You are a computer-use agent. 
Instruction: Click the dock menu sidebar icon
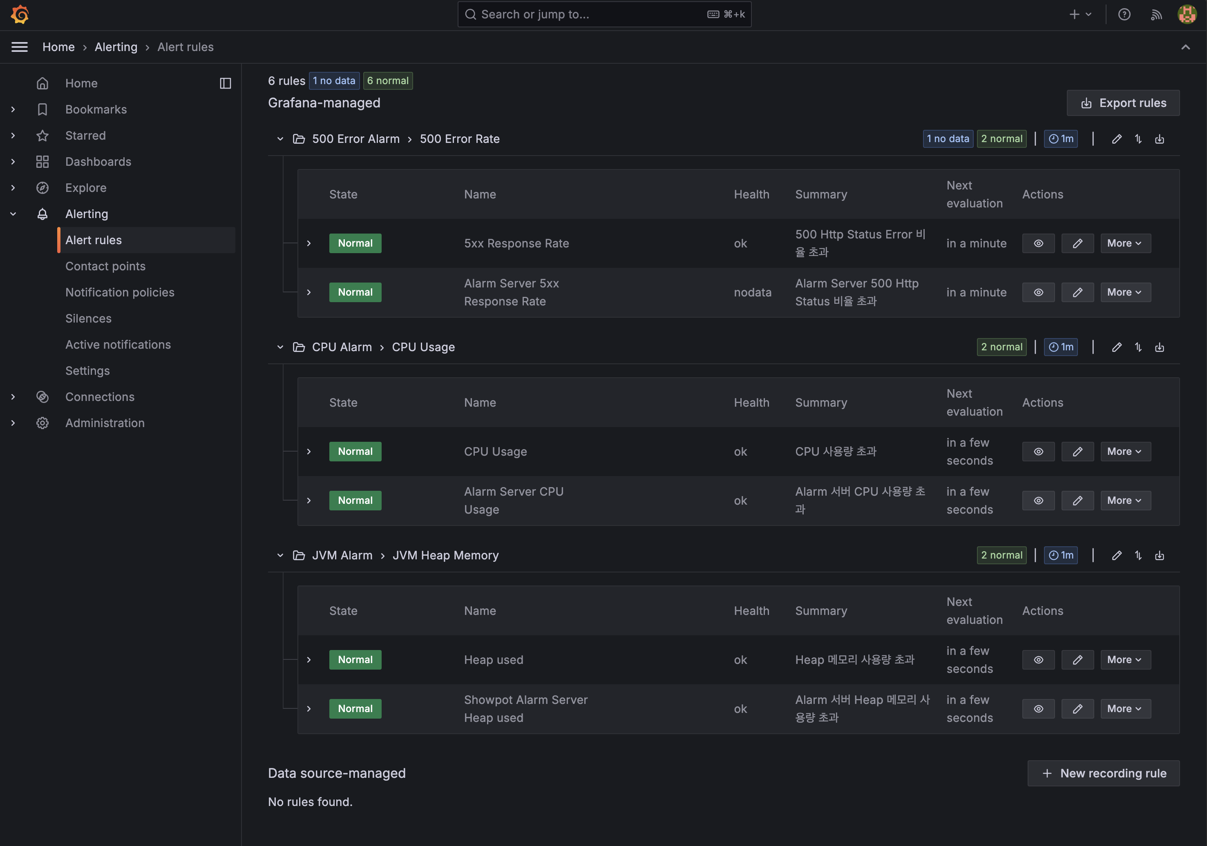[226, 83]
